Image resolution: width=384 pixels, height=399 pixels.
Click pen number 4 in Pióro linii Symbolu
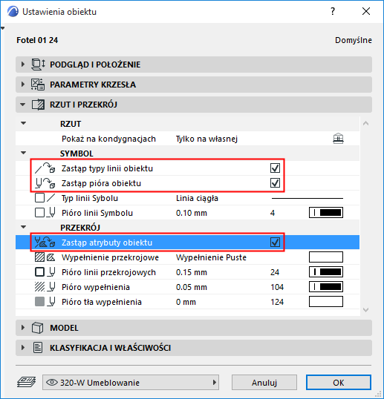[273, 213]
